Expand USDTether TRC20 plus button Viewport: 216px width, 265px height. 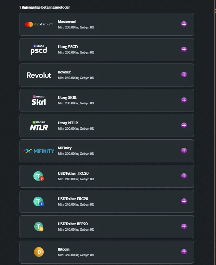coord(184,176)
